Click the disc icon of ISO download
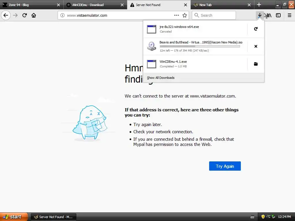Screen dimensions: 295x221 pos(152,46)
